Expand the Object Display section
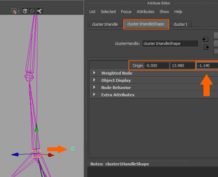This screenshot has width=218, height=177. pyautogui.click(x=94, y=80)
